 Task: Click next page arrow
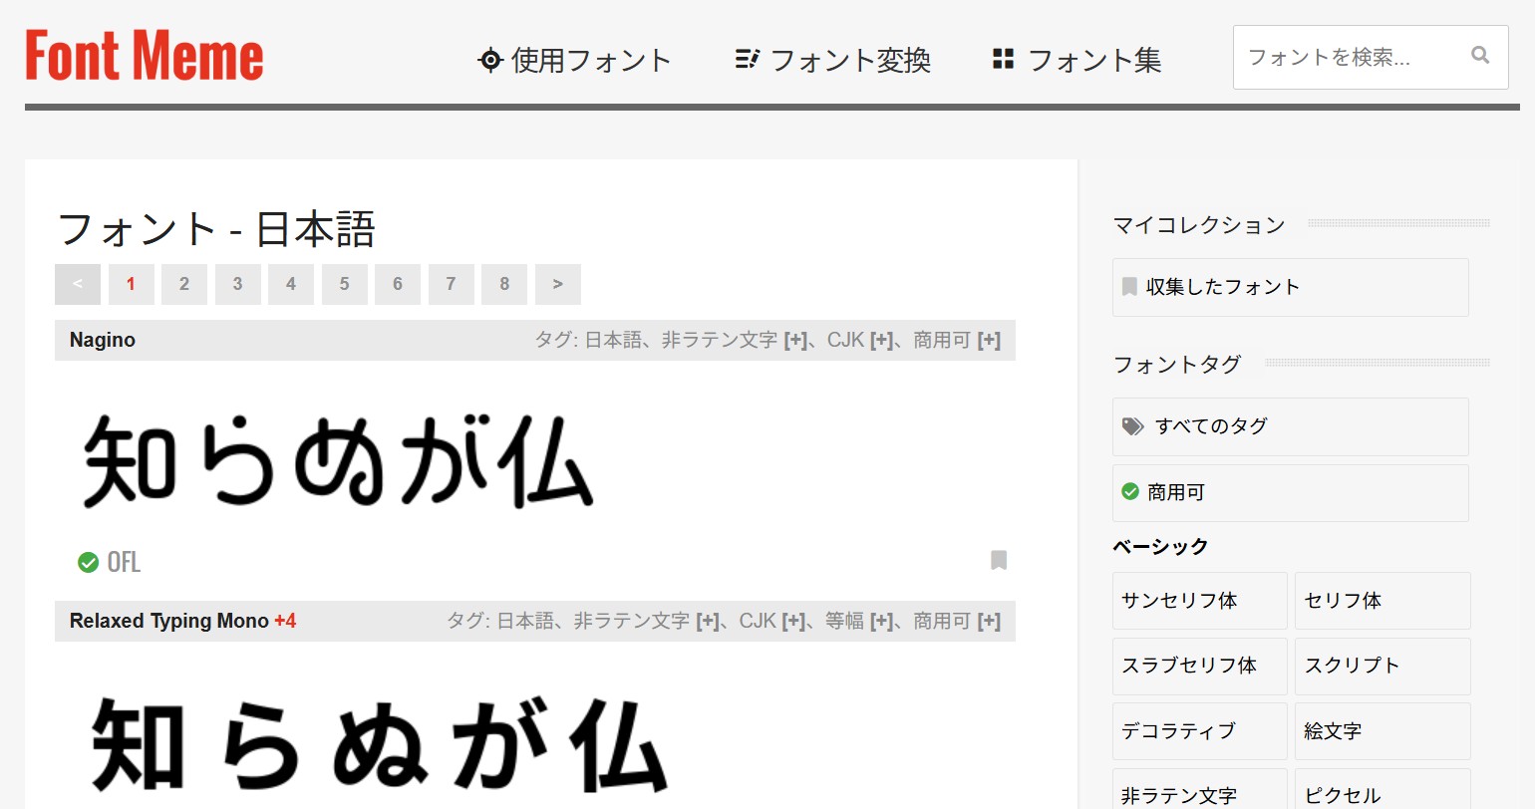(x=557, y=284)
